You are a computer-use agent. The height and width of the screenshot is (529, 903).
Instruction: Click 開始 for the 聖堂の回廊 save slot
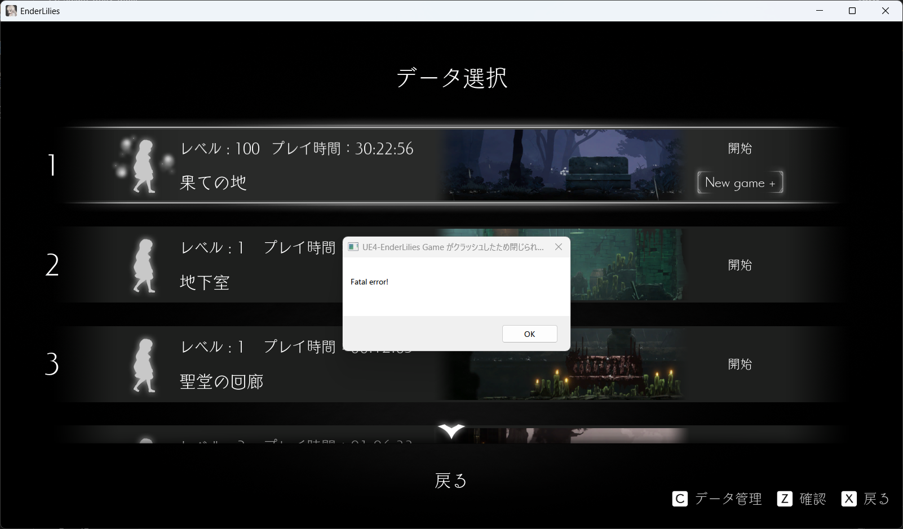tap(740, 364)
